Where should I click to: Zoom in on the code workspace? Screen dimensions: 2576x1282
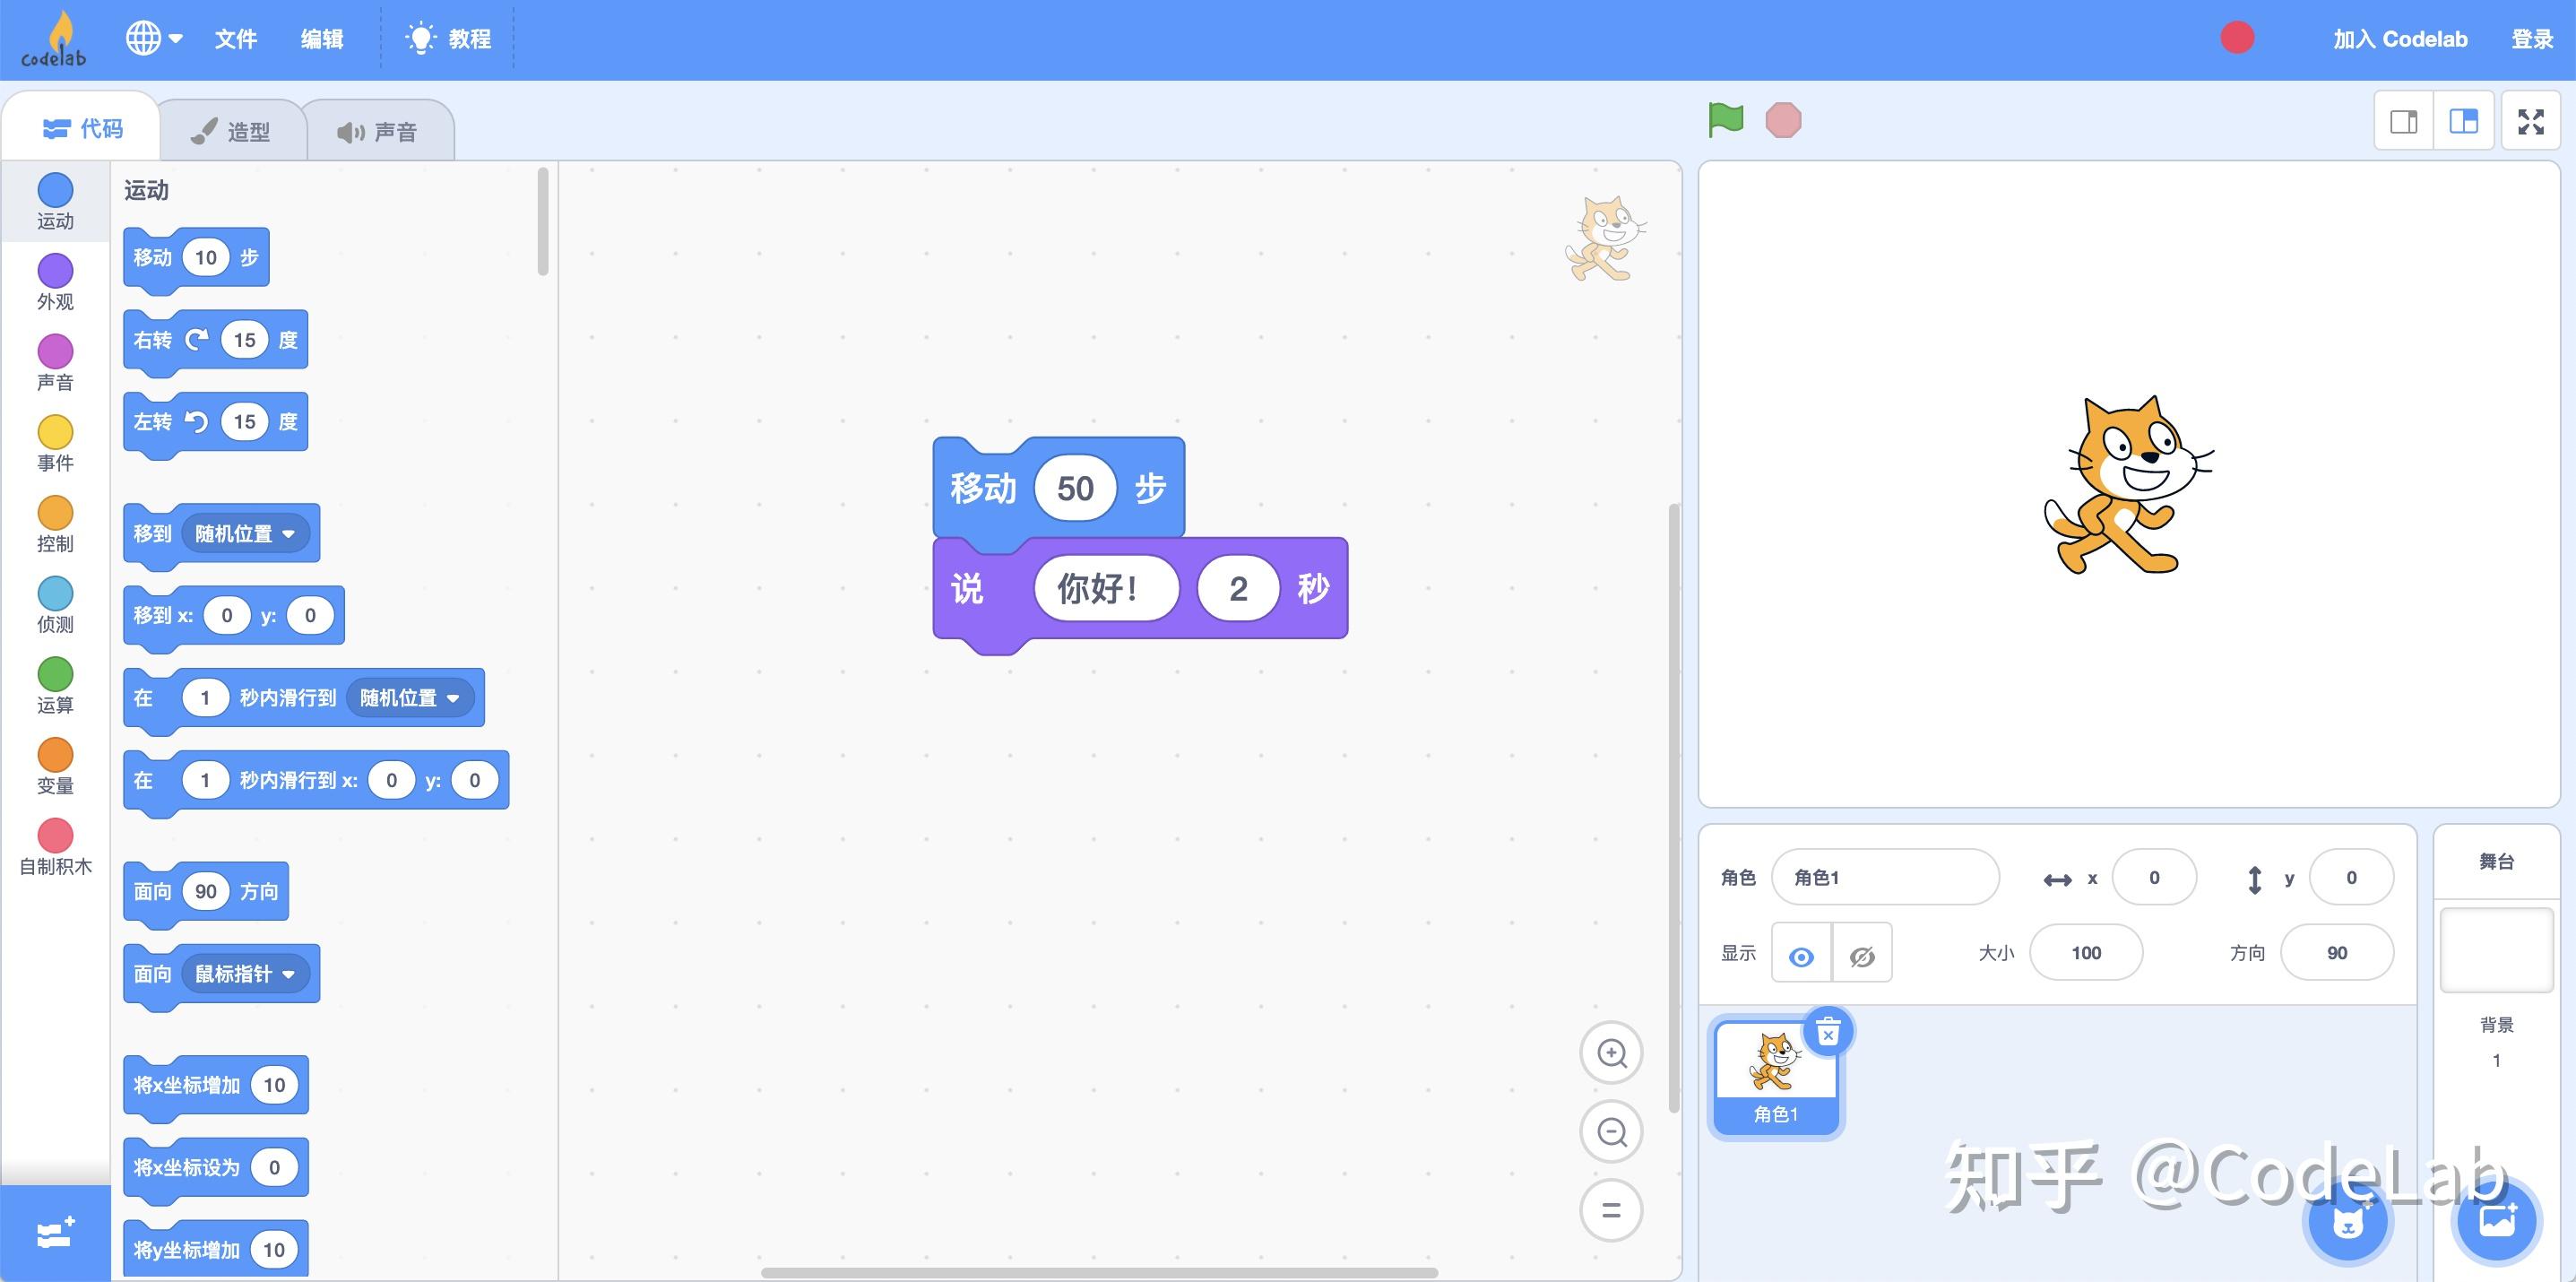click(1611, 1053)
